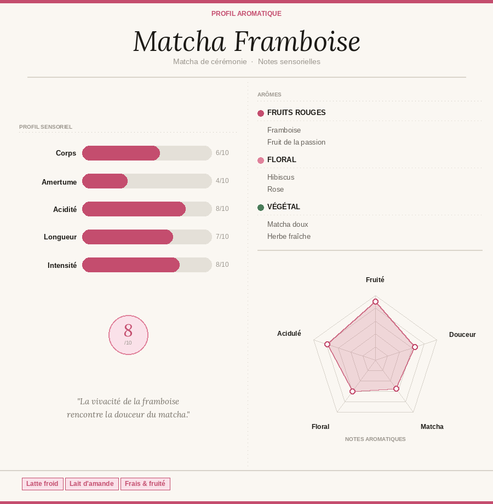The height and width of the screenshot is (504, 493).
Task: Click the Fruité radar chart point
Action: point(375,302)
